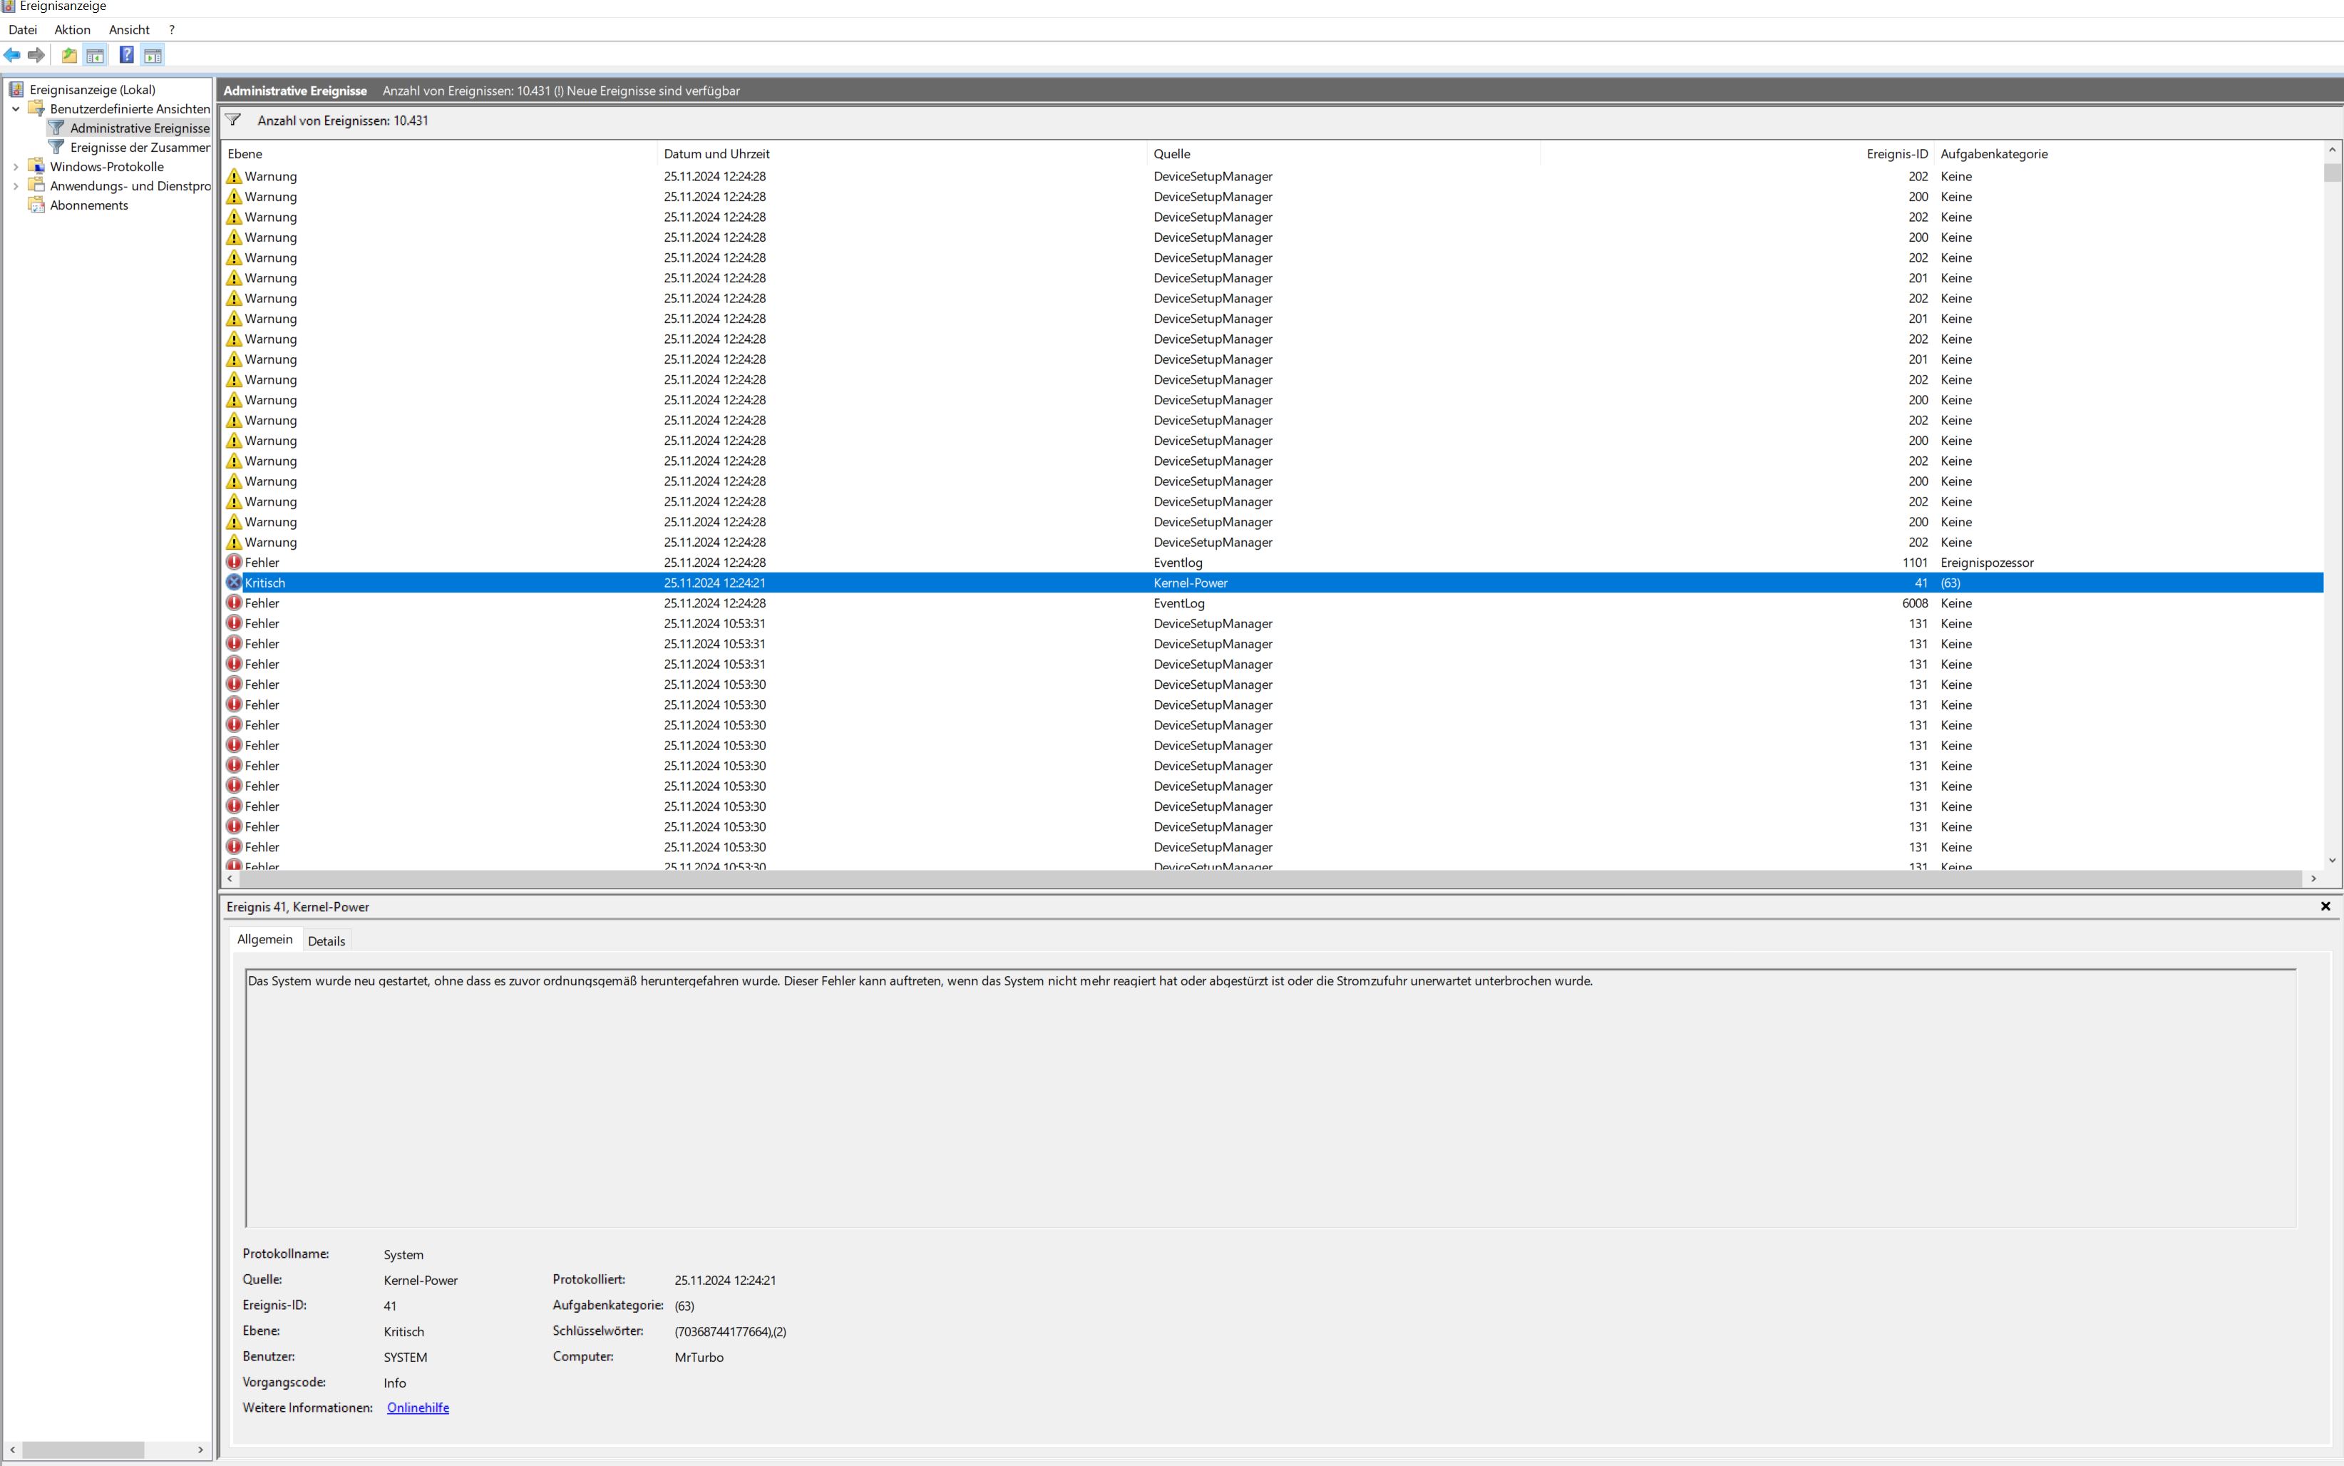Click the blue Back arrow toolbar icon

tap(11, 56)
